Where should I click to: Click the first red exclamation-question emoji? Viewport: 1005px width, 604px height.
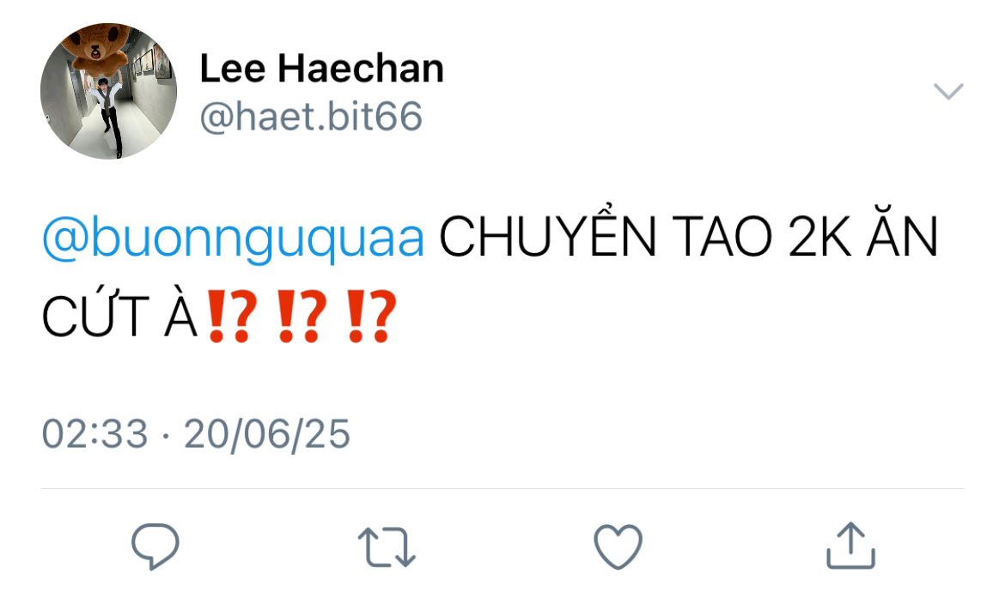233,317
